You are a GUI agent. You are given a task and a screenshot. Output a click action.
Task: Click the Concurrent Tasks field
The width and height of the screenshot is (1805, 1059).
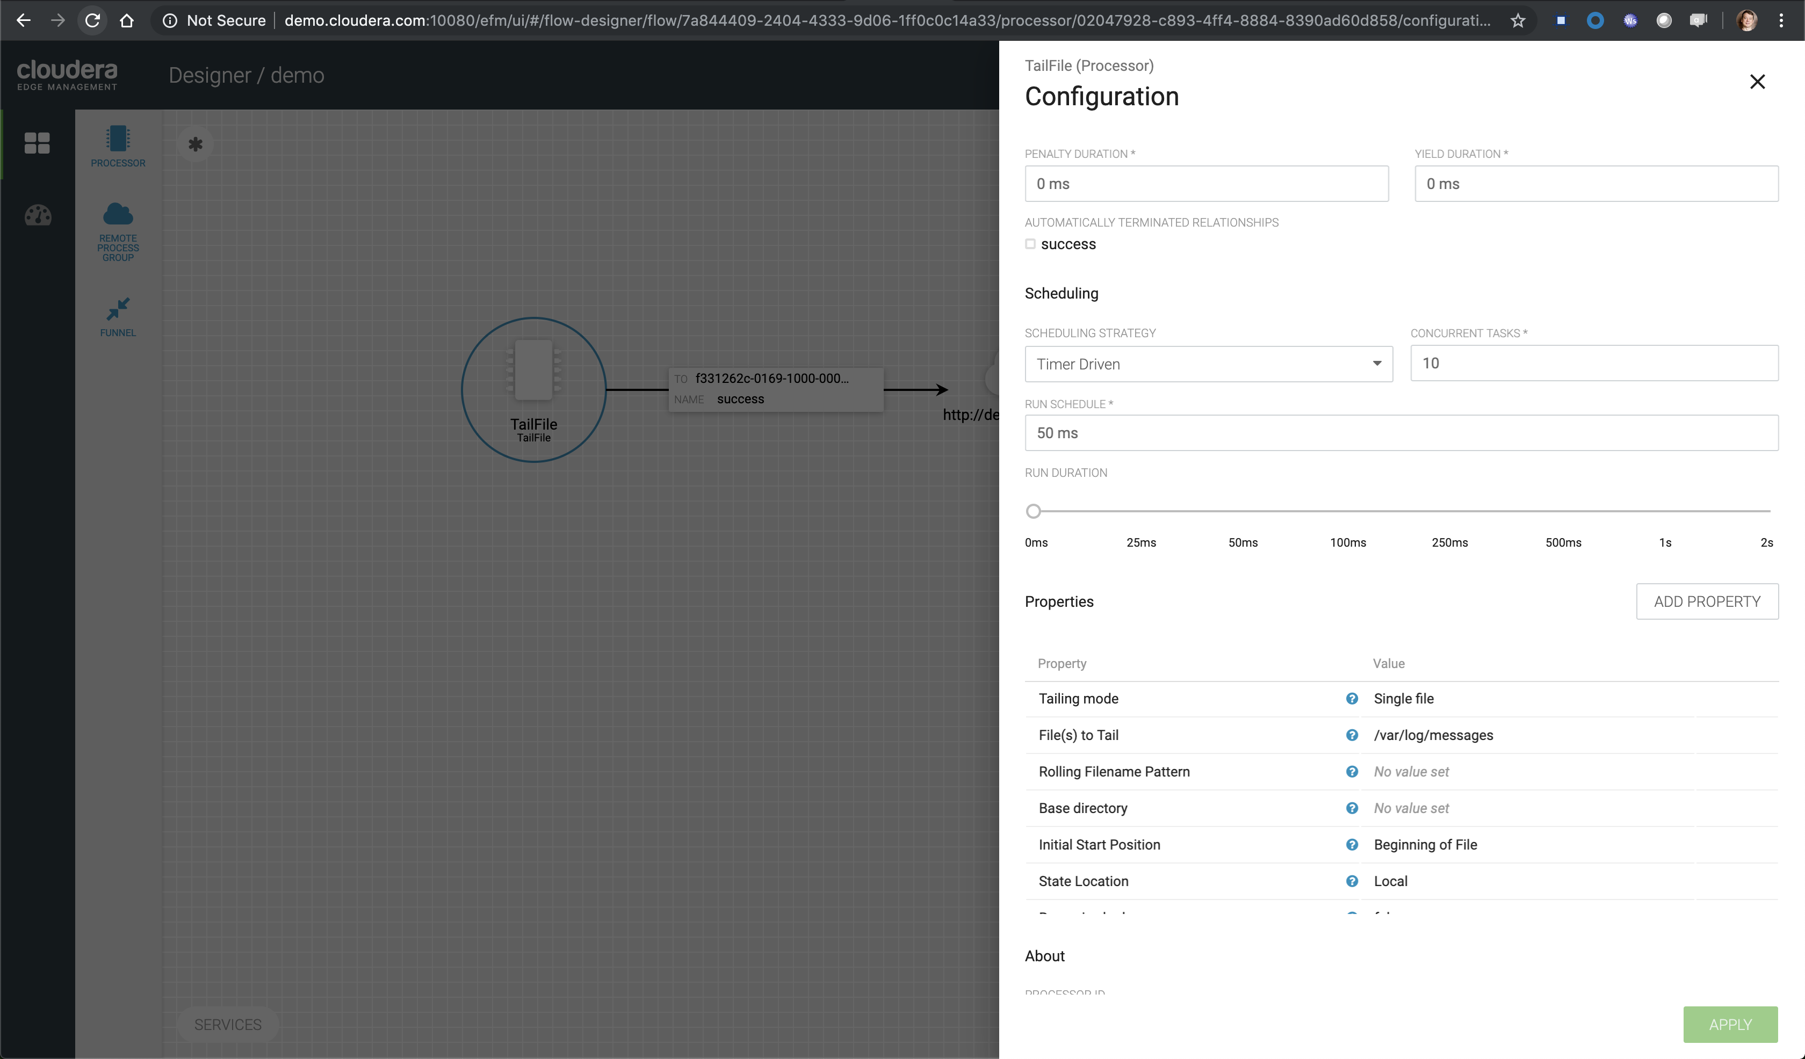point(1594,363)
